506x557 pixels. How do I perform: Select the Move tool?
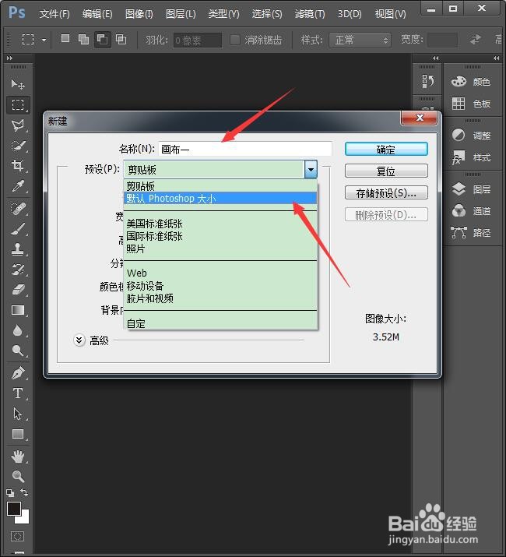18,84
